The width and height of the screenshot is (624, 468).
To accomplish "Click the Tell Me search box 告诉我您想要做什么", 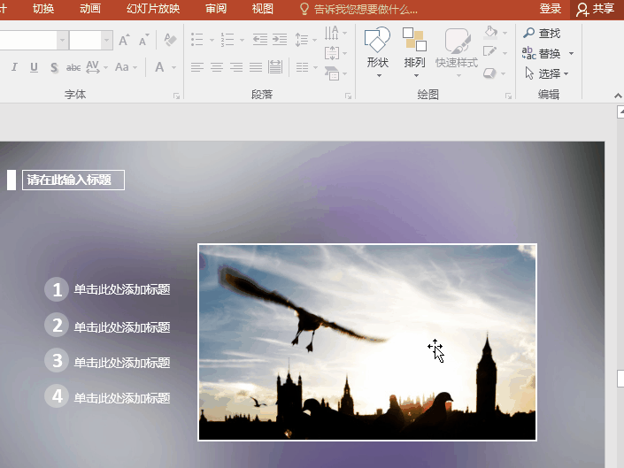I will 359,9.
